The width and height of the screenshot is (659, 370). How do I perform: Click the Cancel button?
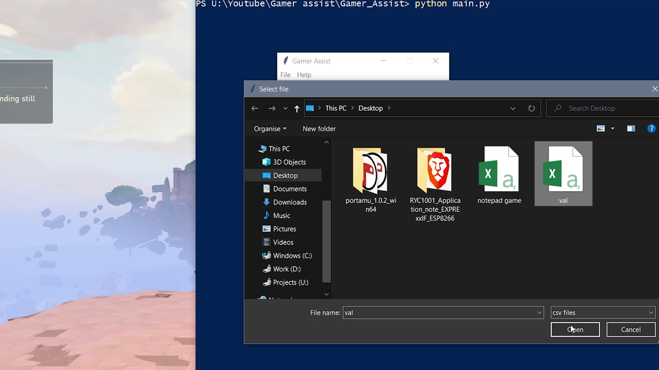tap(631, 330)
